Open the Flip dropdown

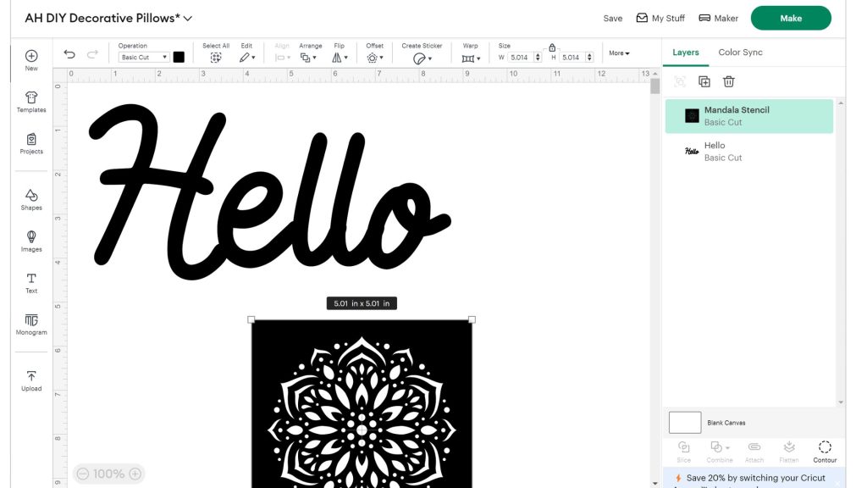(x=339, y=58)
